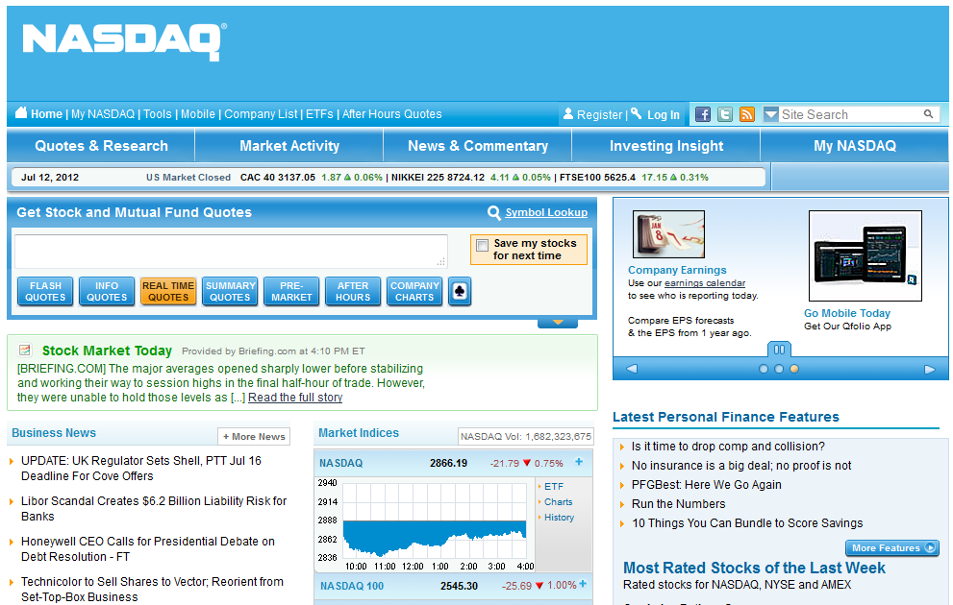The image size is (953, 605).
Task: Click the site search magnifier icon
Action: tap(928, 113)
